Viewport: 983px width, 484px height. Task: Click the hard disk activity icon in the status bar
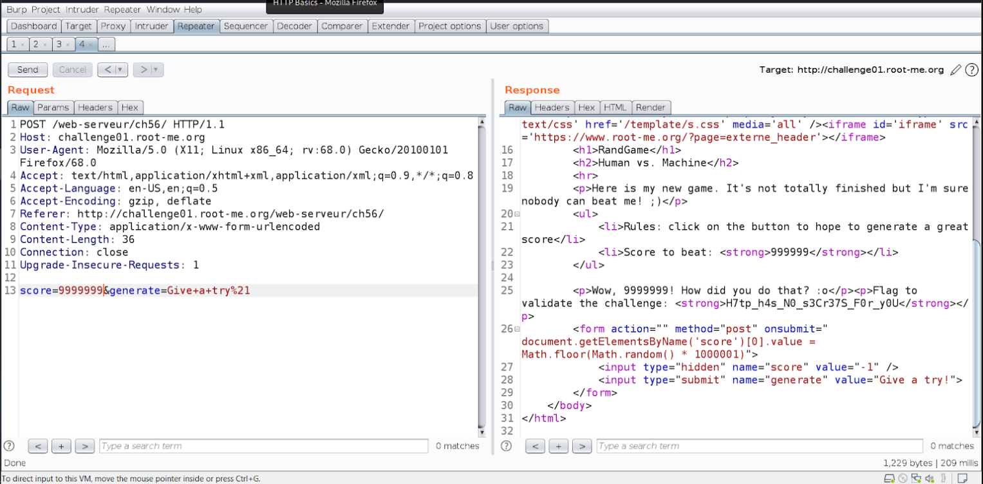click(x=890, y=478)
